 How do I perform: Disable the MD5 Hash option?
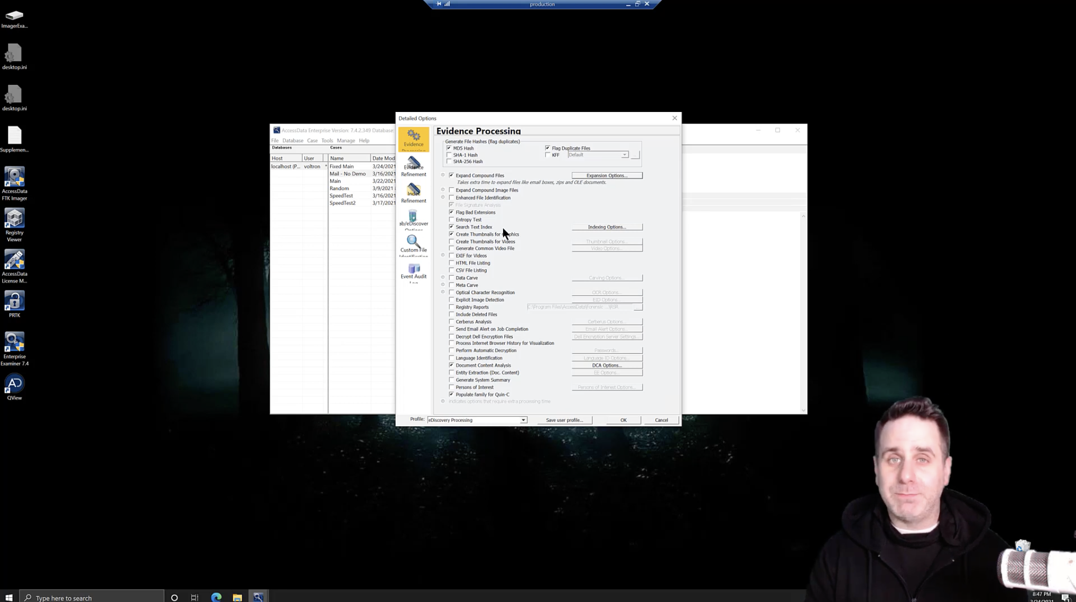click(x=450, y=148)
